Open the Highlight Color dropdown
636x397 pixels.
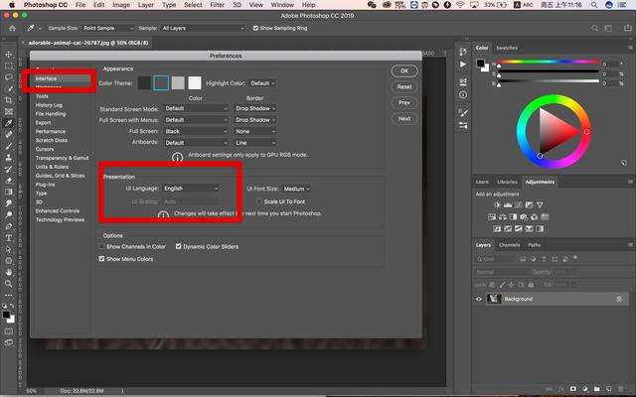tap(262, 83)
